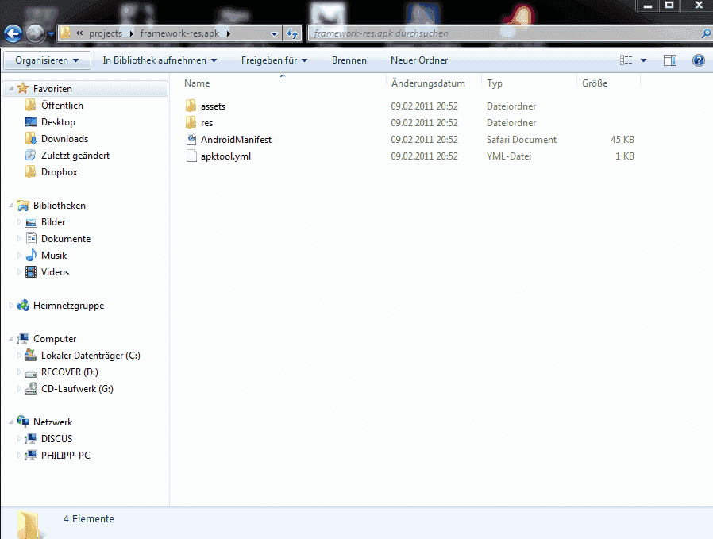Click the CD-Laufwerk (G:) icon
This screenshot has width=713, height=539.
(x=30, y=388)
